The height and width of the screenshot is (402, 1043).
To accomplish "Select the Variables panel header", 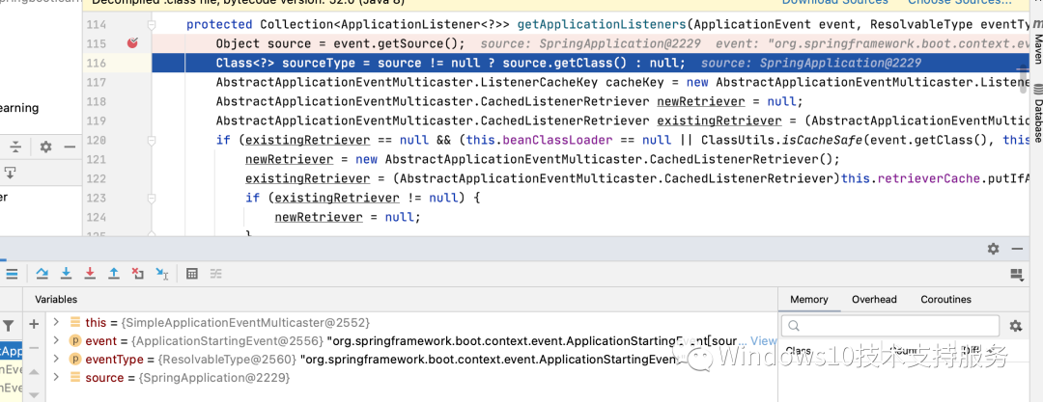I will coord(56,300).
